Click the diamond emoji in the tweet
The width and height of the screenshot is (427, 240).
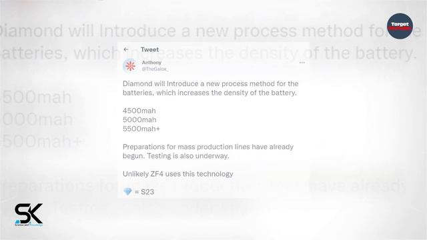click(x=127, y=191)
